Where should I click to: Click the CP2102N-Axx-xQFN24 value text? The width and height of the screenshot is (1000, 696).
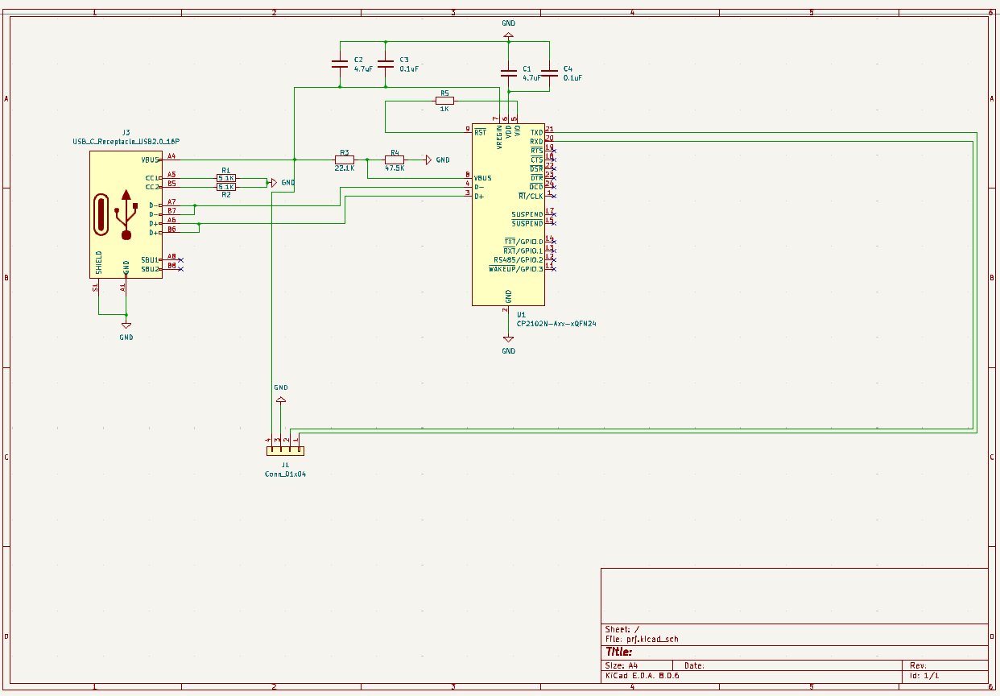point(556,323)
